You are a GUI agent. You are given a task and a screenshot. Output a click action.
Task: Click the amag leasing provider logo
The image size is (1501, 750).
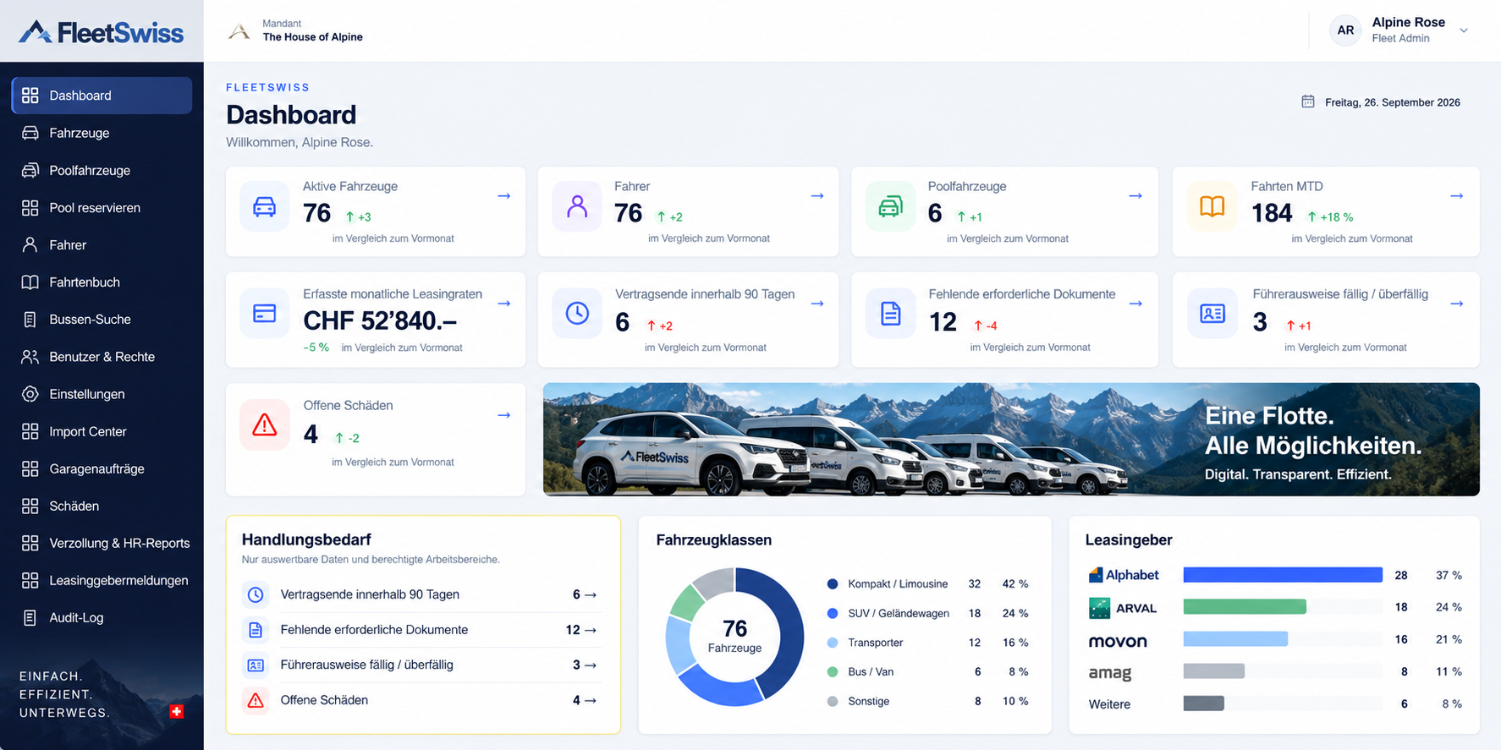1110,673
